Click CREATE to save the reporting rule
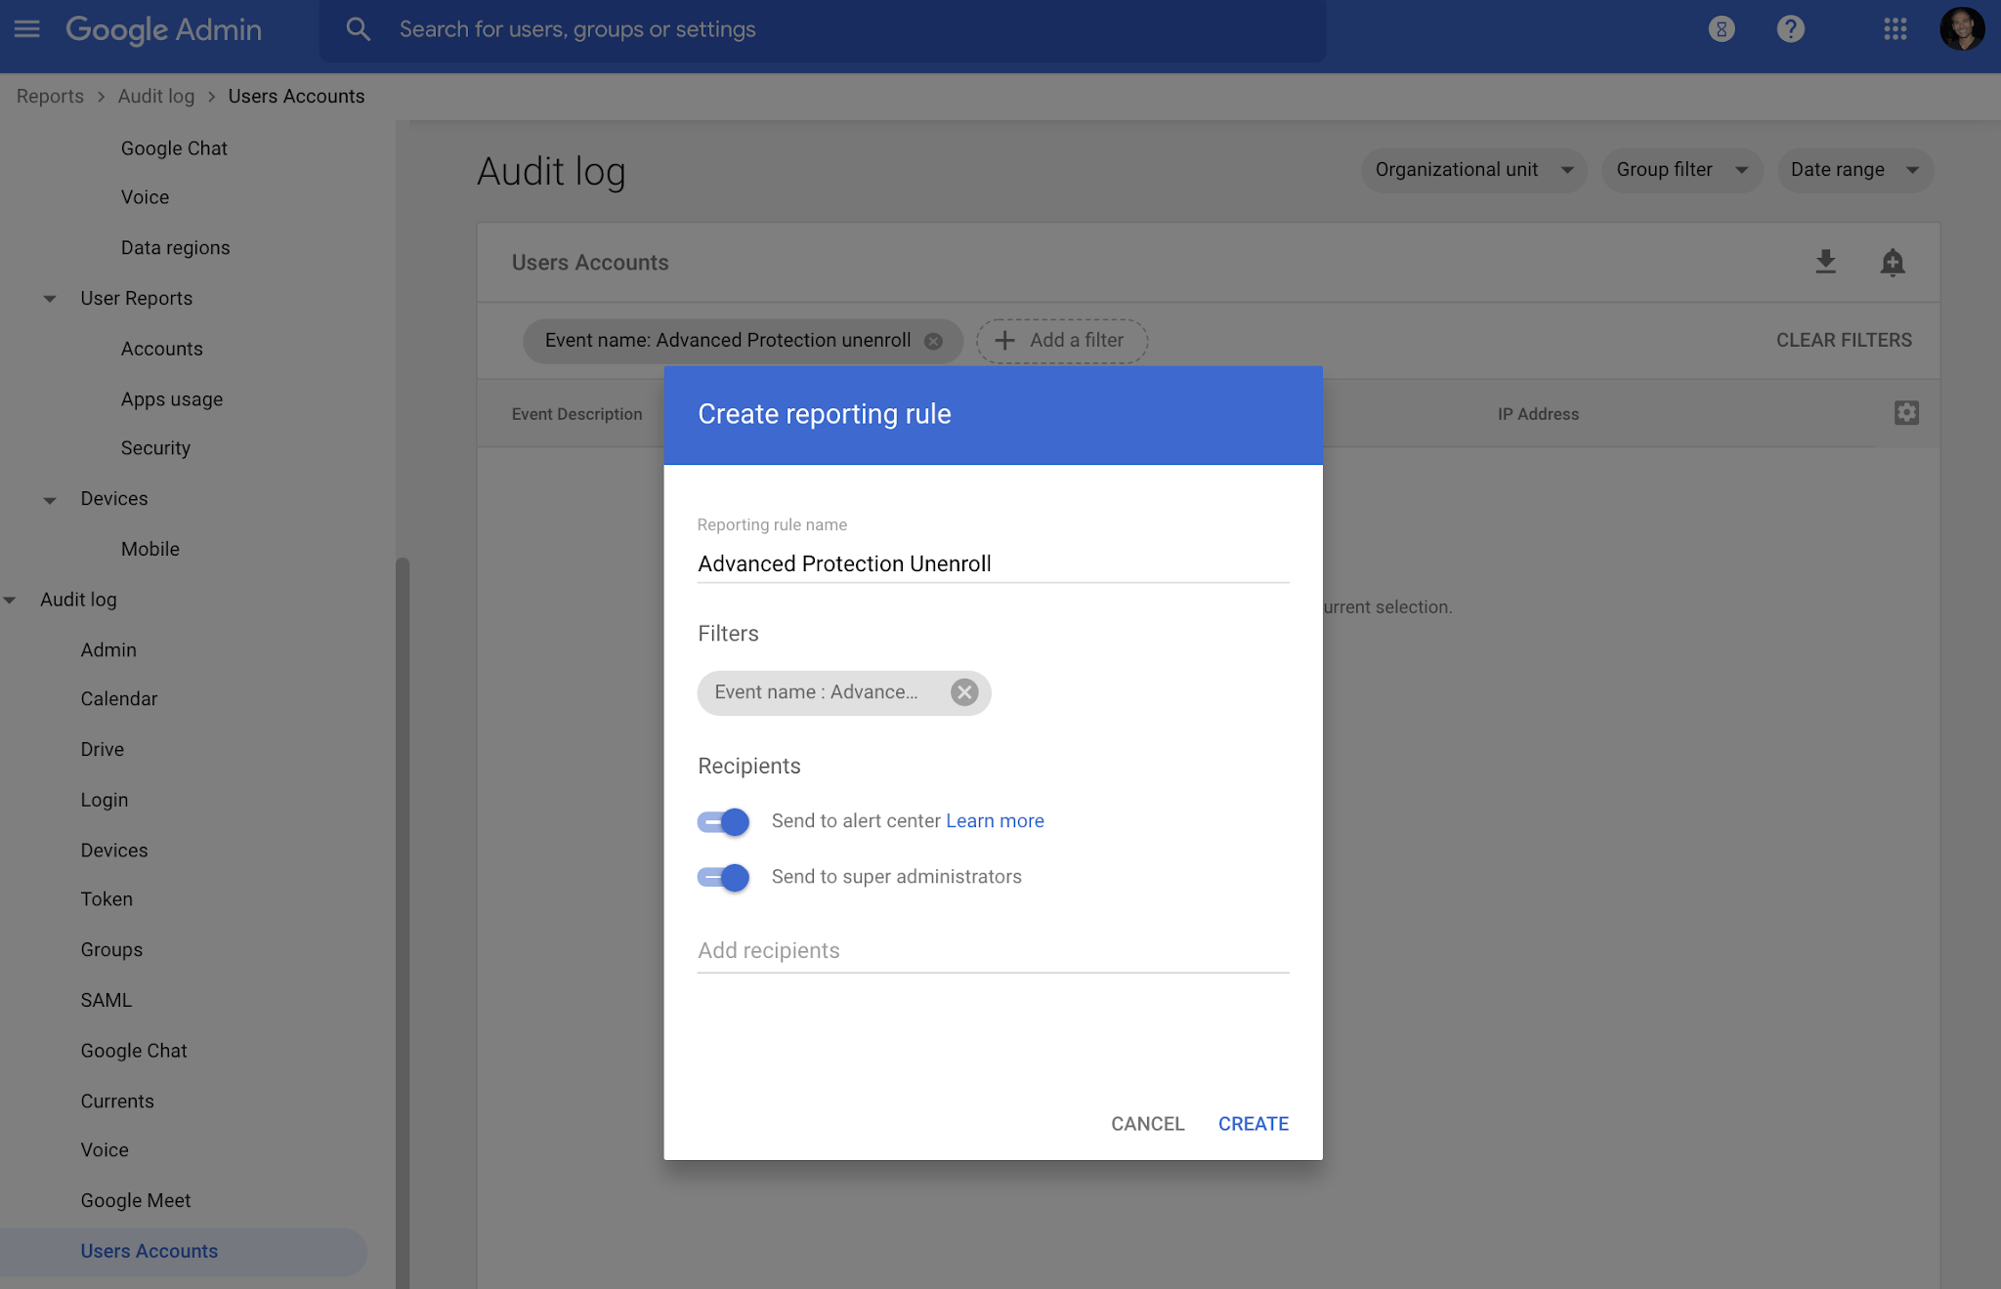The width and height of the screenshot is (2001, 1289). (1254, 1123)
